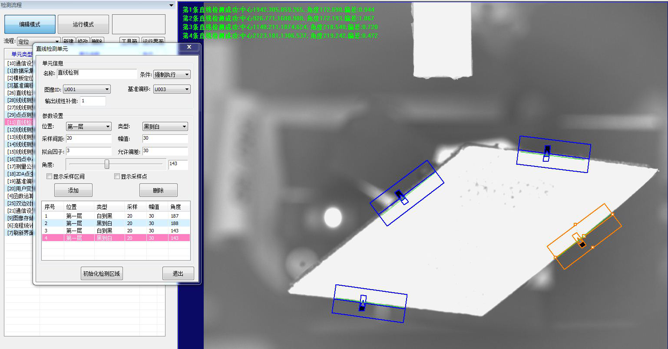Select the orange line detection ROI's direction arrow
The width and height of the screenshot is (668, 349).
point(579,240)
